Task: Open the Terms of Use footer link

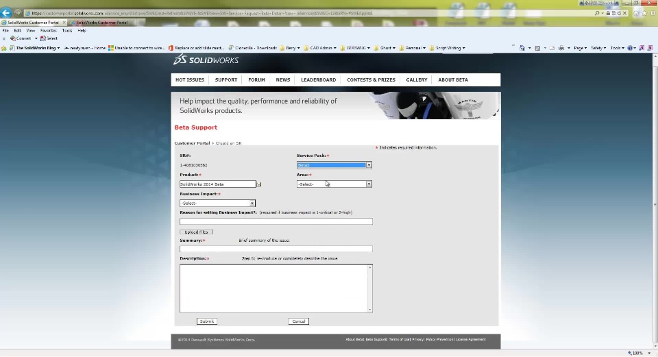Action: click(399, 339)
